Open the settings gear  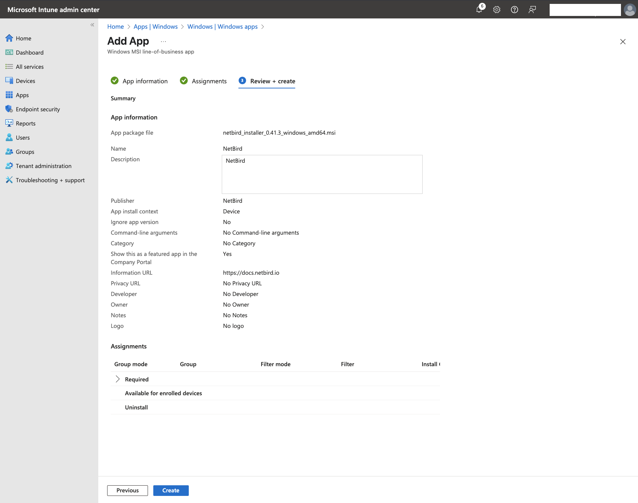click(x=496, y=10)
